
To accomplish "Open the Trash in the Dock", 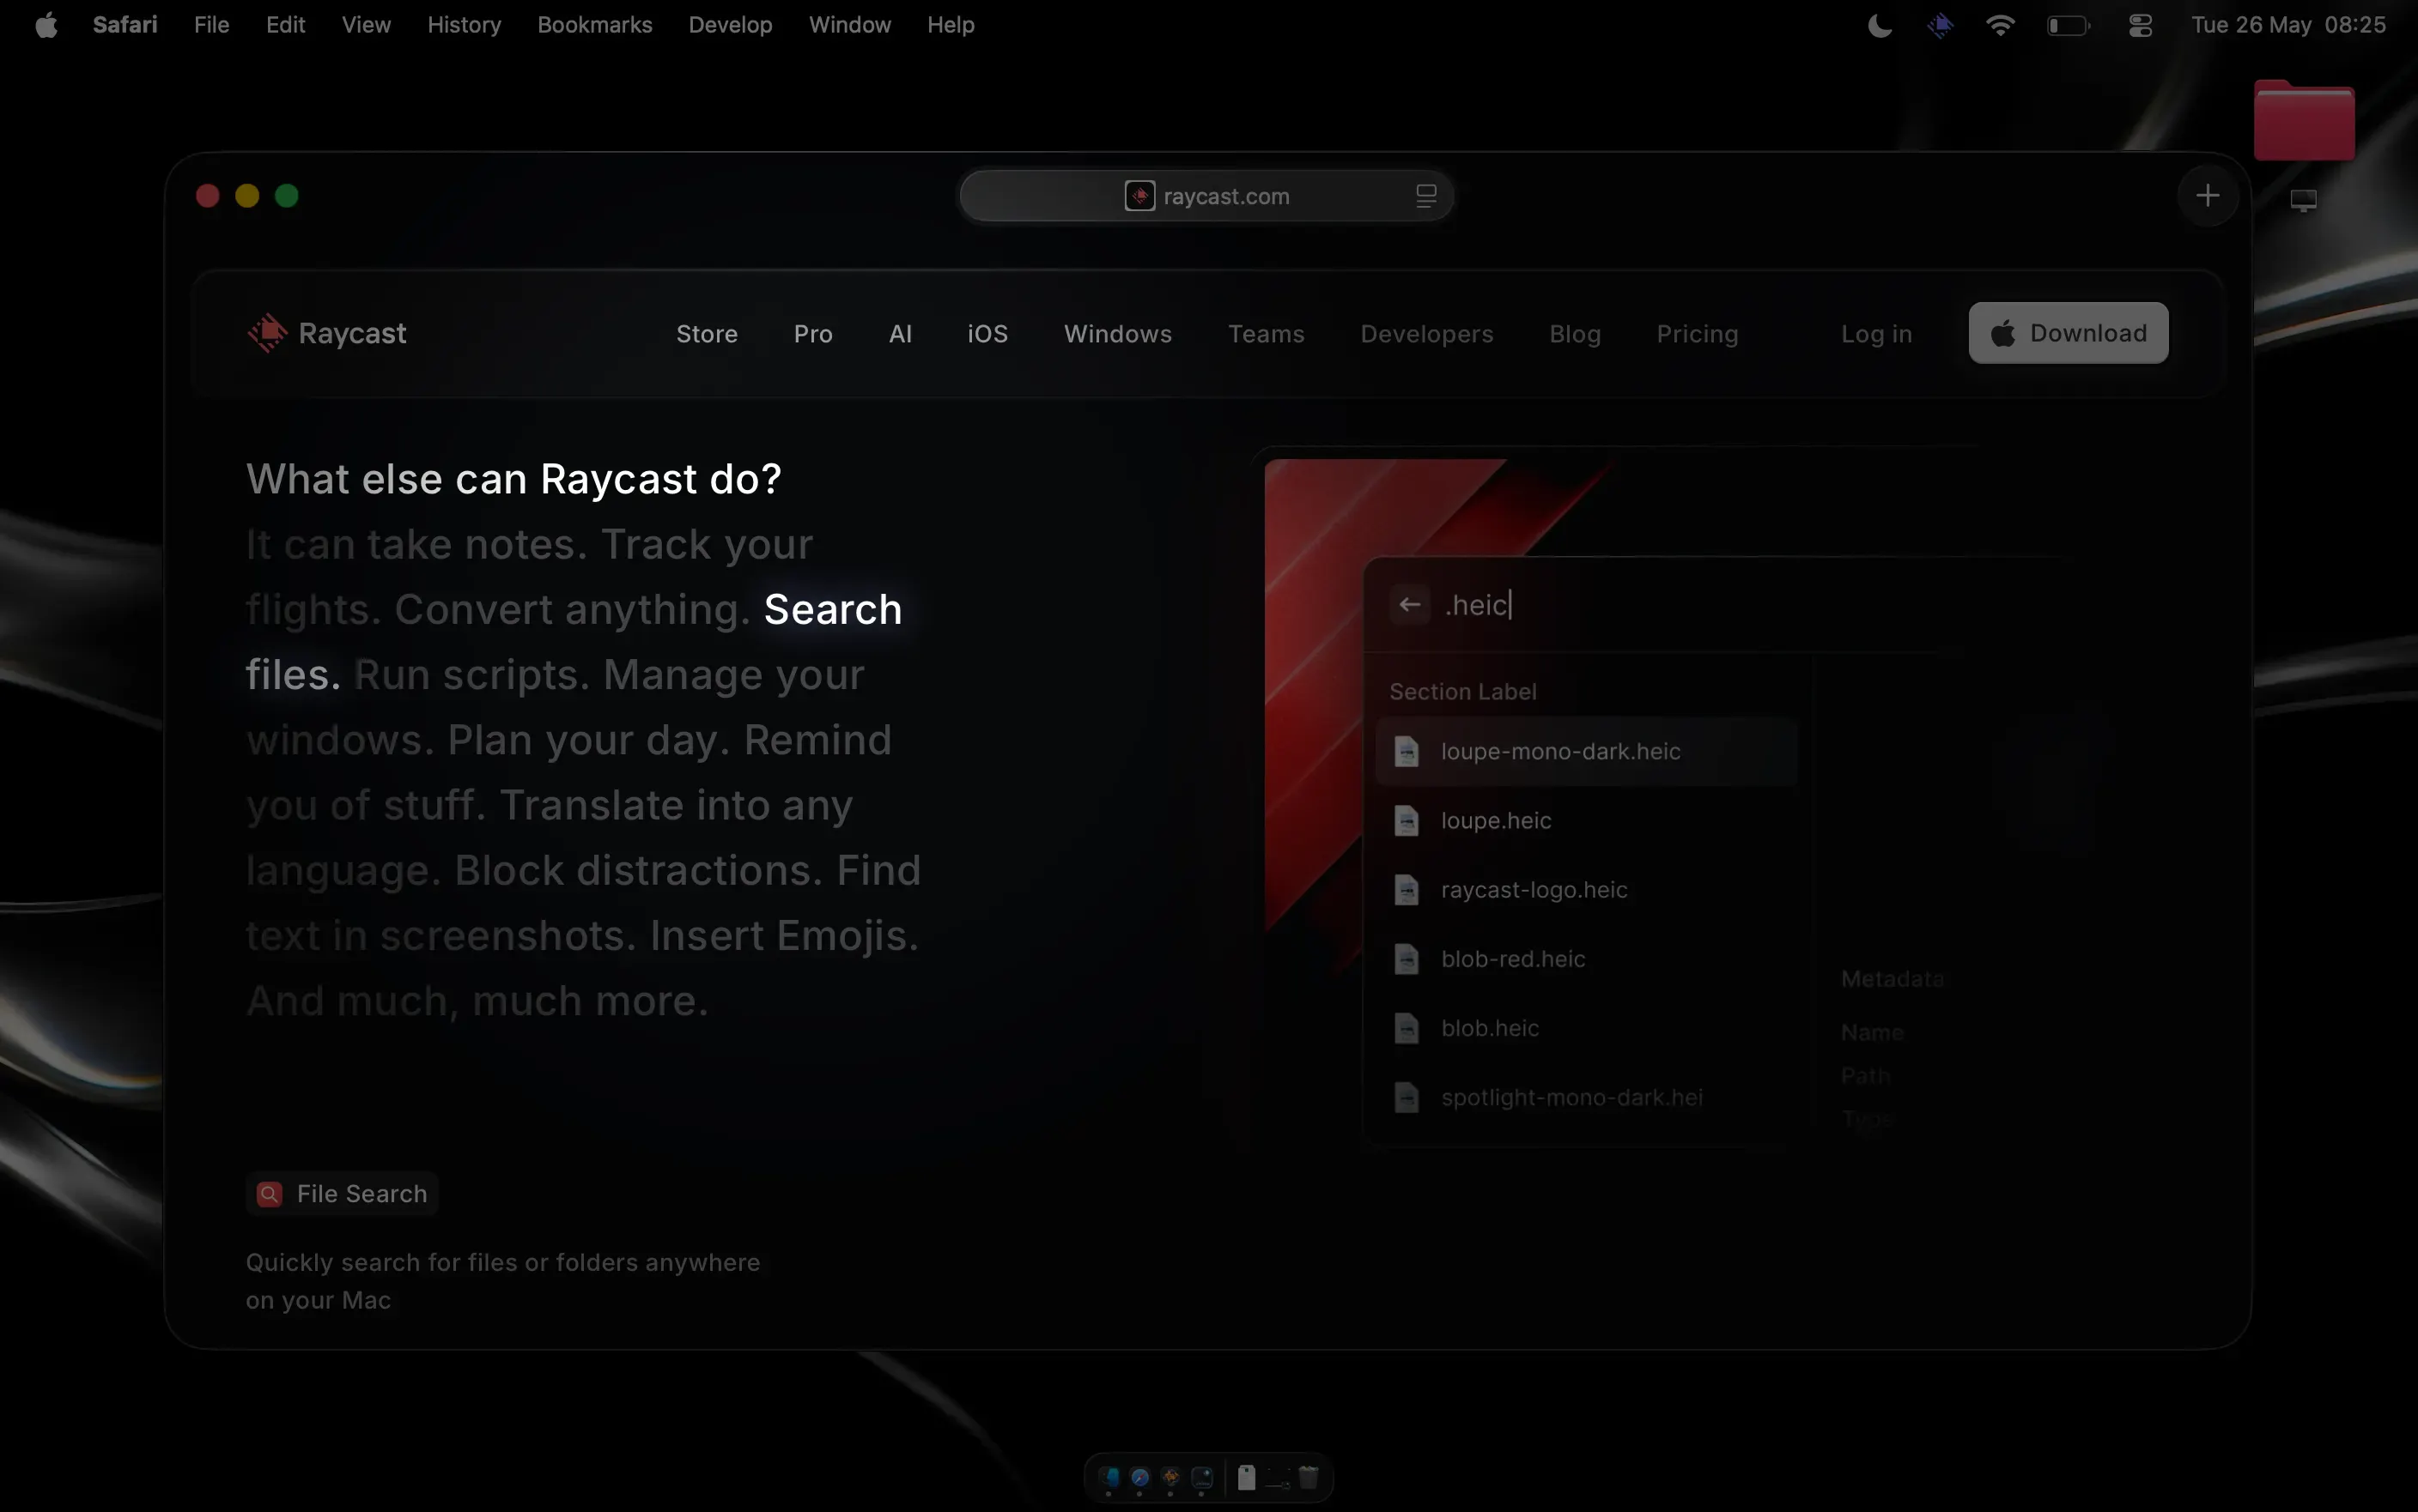I will point(1308,1477).
